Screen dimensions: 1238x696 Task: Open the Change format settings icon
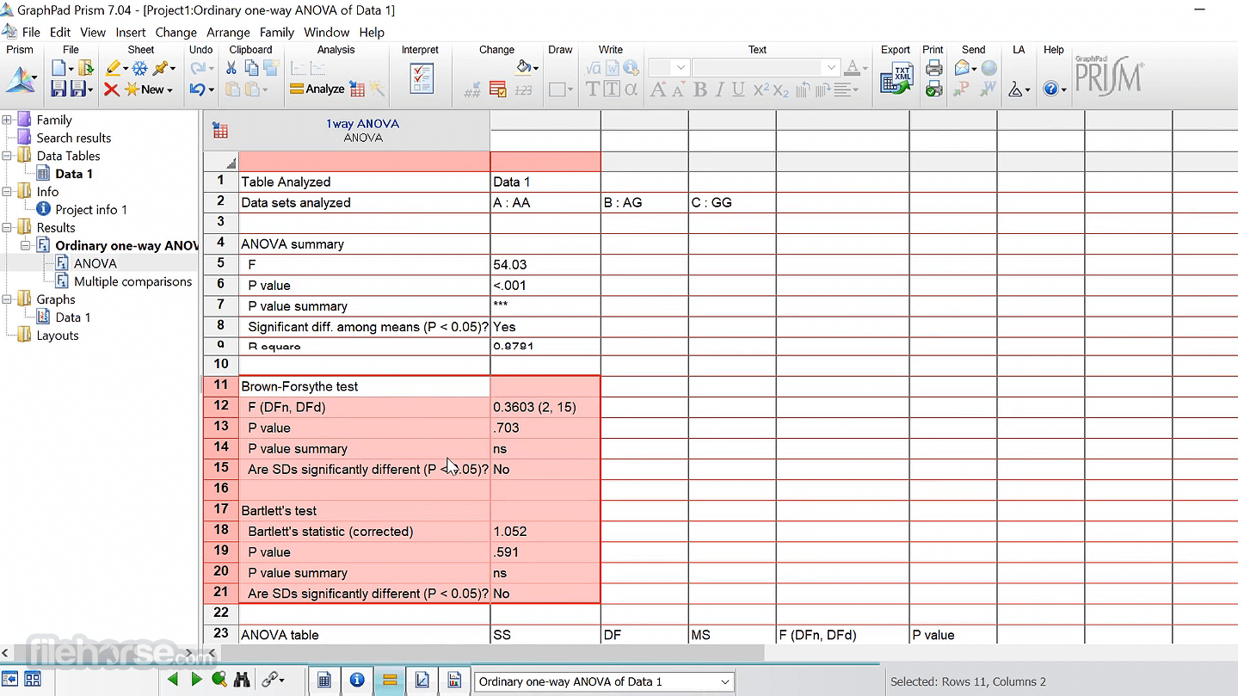point(497,89)
